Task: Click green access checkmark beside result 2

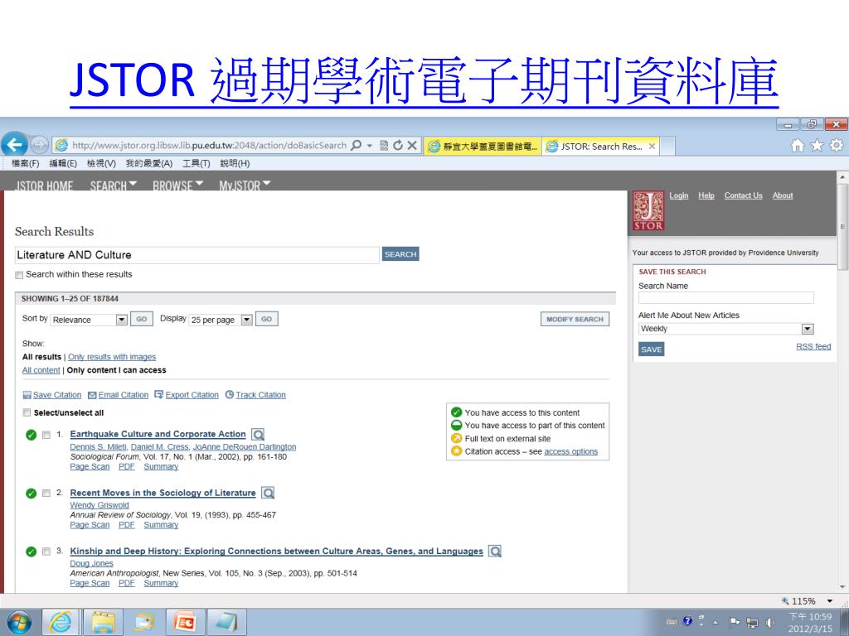Action: point(32,494)
